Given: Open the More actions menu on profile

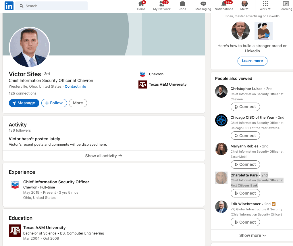Looking at the screenshot, I should click(78, 103).
